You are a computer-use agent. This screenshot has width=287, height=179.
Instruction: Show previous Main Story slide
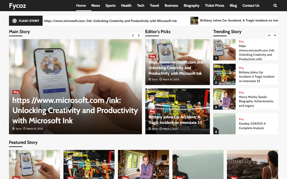pos(133,36)
